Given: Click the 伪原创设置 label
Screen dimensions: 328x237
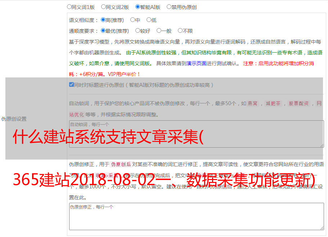Looking at the screenshot, I should [x=14, y=119].
